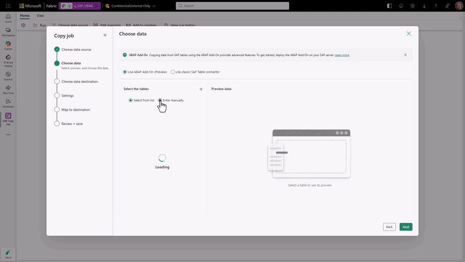Click the Select the tables heading

[136, 89]
